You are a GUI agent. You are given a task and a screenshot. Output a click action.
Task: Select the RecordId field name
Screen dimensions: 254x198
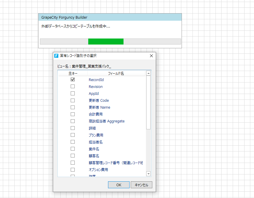tap(96, 80)
